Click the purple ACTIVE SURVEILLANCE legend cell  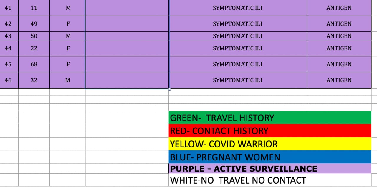[269, 169]
